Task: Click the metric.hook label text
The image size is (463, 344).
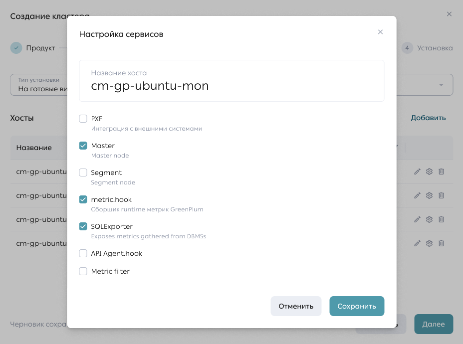Action: (111, 199)
